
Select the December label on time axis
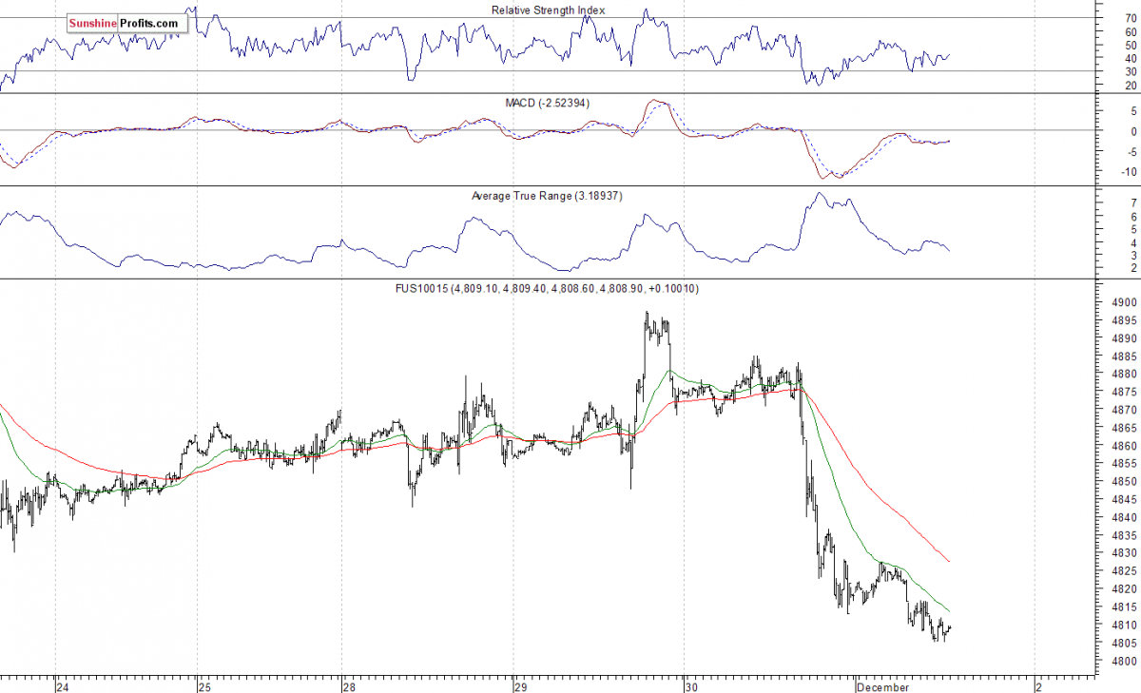[884, 685]
